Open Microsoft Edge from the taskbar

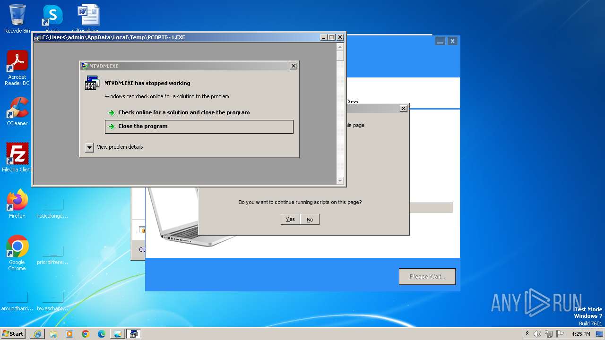pos(102,334)
